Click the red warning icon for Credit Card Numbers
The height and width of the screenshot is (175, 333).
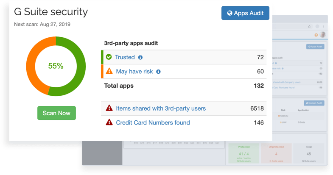(x=109, y=122)
